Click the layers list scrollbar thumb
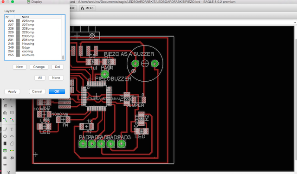 [x=63, y=57]
